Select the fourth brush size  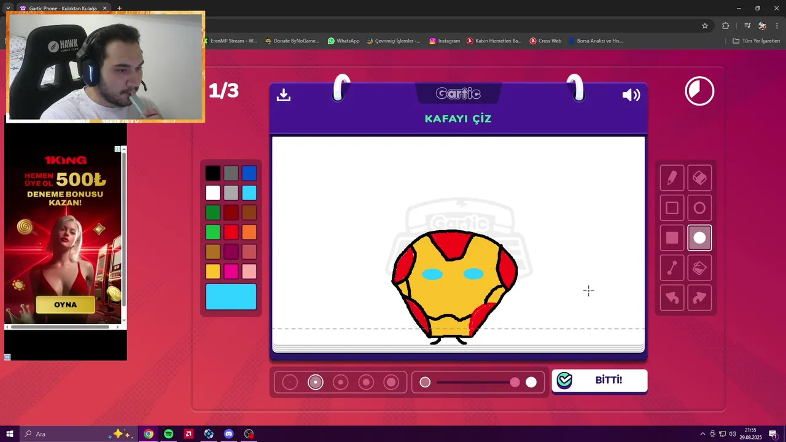point(366,382)
